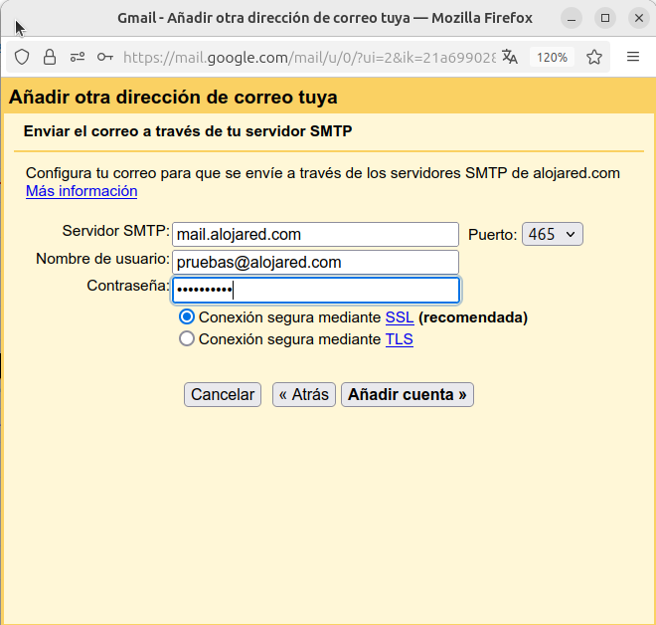
Task: Open the tracking protection shield icon
Action: (x=22, y=57)
